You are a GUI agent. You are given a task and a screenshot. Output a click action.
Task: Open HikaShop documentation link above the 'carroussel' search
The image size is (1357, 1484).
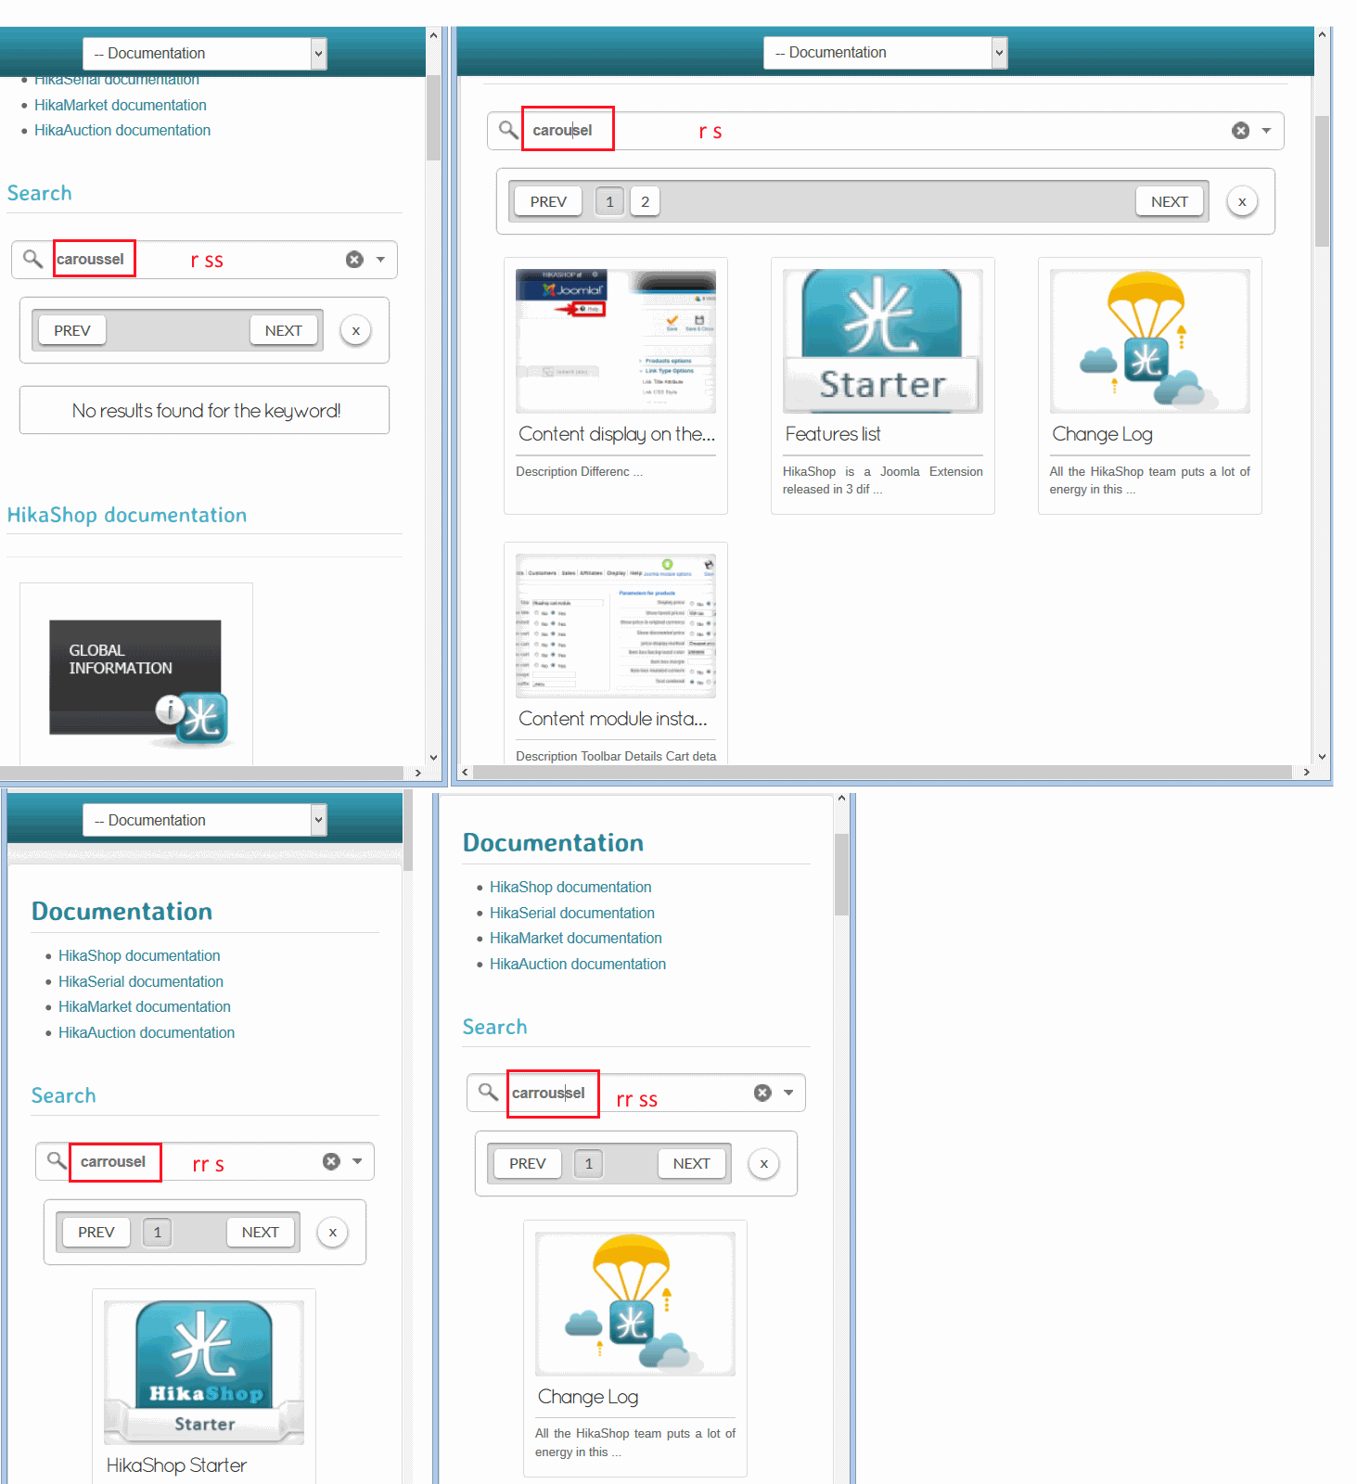click(x=570, y=887)
